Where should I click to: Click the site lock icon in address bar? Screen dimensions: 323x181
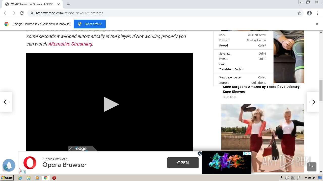pos(32,13)
